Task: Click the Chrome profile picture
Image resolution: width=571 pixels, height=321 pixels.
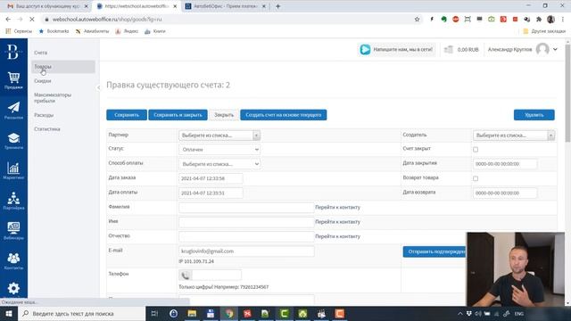Action: click(x=550, y=20)
